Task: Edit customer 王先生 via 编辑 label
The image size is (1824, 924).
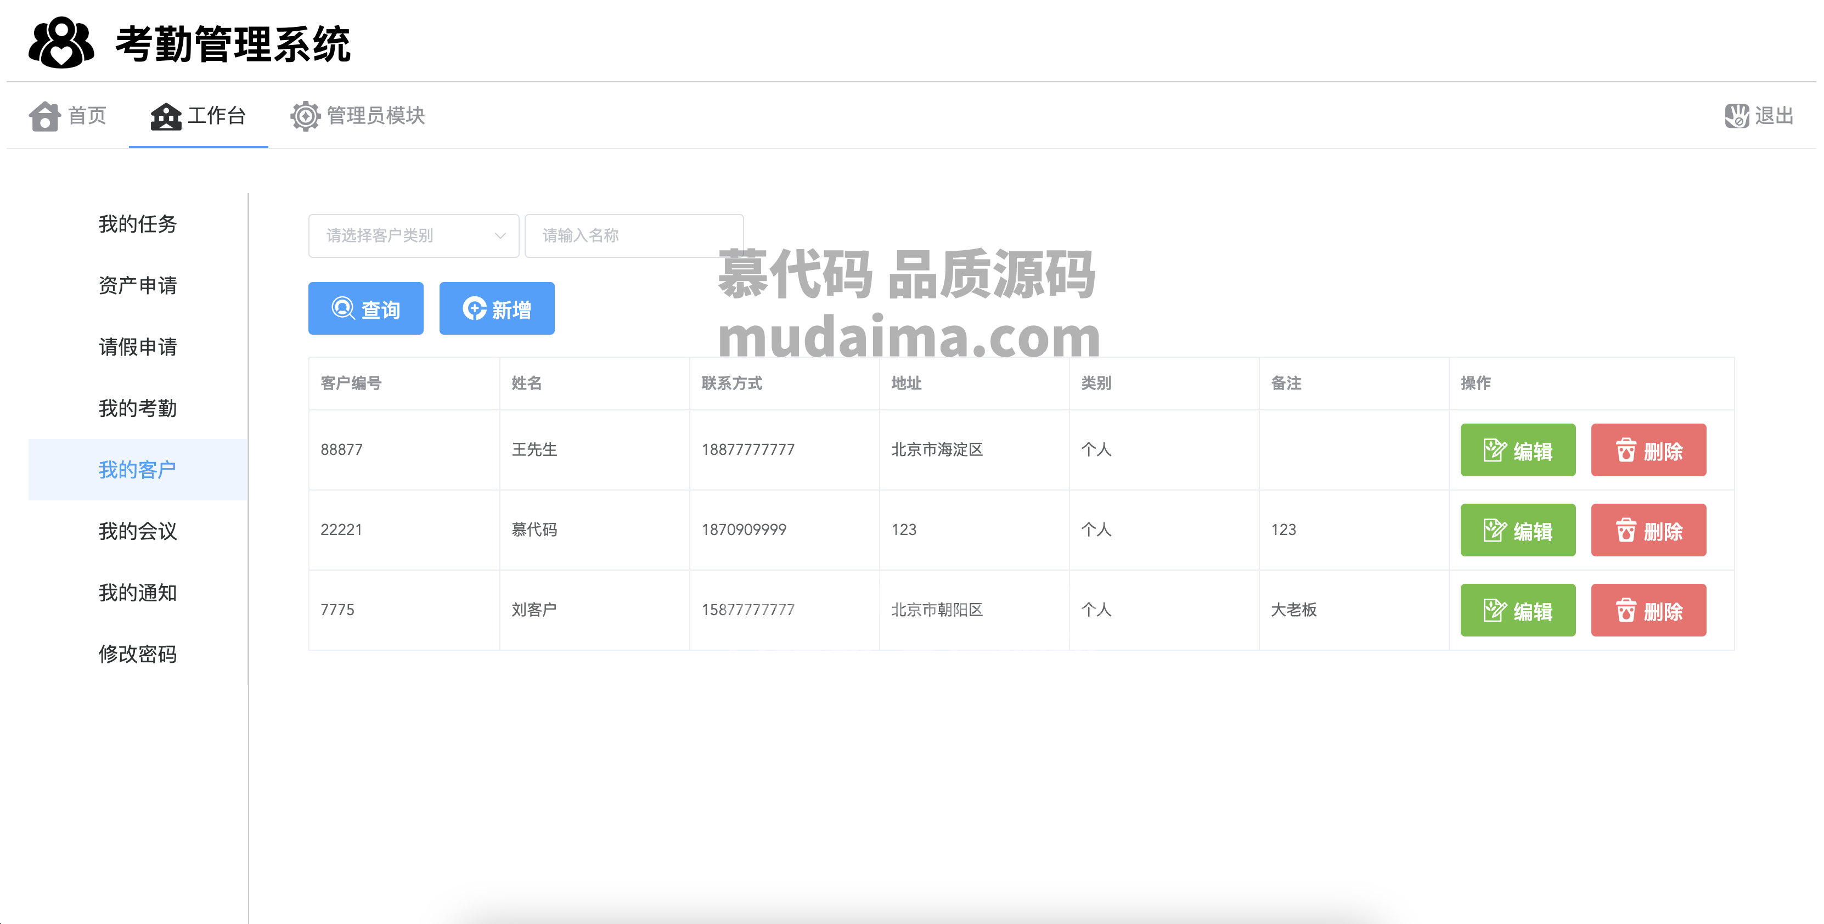Action: click(x=1533, y=451)
